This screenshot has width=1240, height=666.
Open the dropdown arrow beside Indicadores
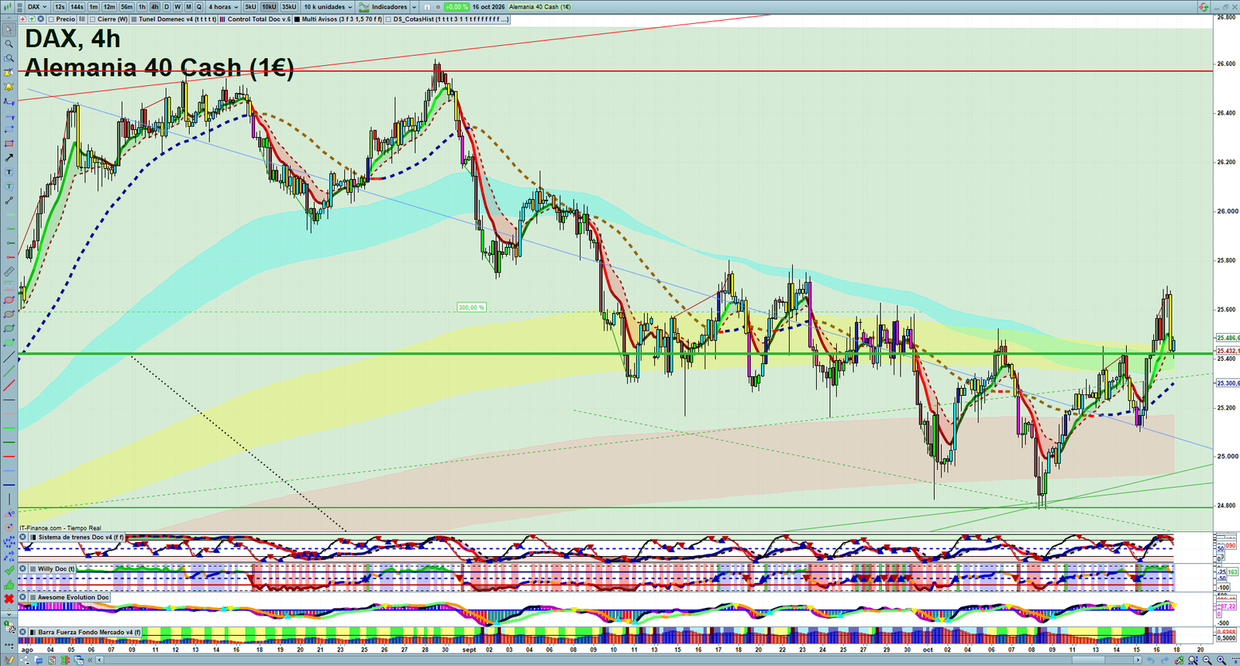pyautogui.click(x=414, y=7)
